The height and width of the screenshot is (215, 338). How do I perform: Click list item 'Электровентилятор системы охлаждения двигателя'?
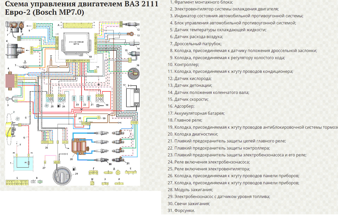tap(226, 9)
